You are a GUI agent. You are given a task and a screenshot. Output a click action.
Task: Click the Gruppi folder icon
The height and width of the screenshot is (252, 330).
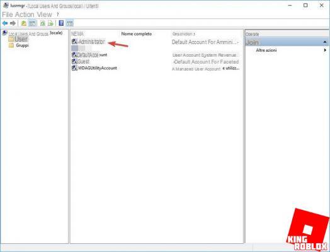pyautogui.click(x=11, y=45)
